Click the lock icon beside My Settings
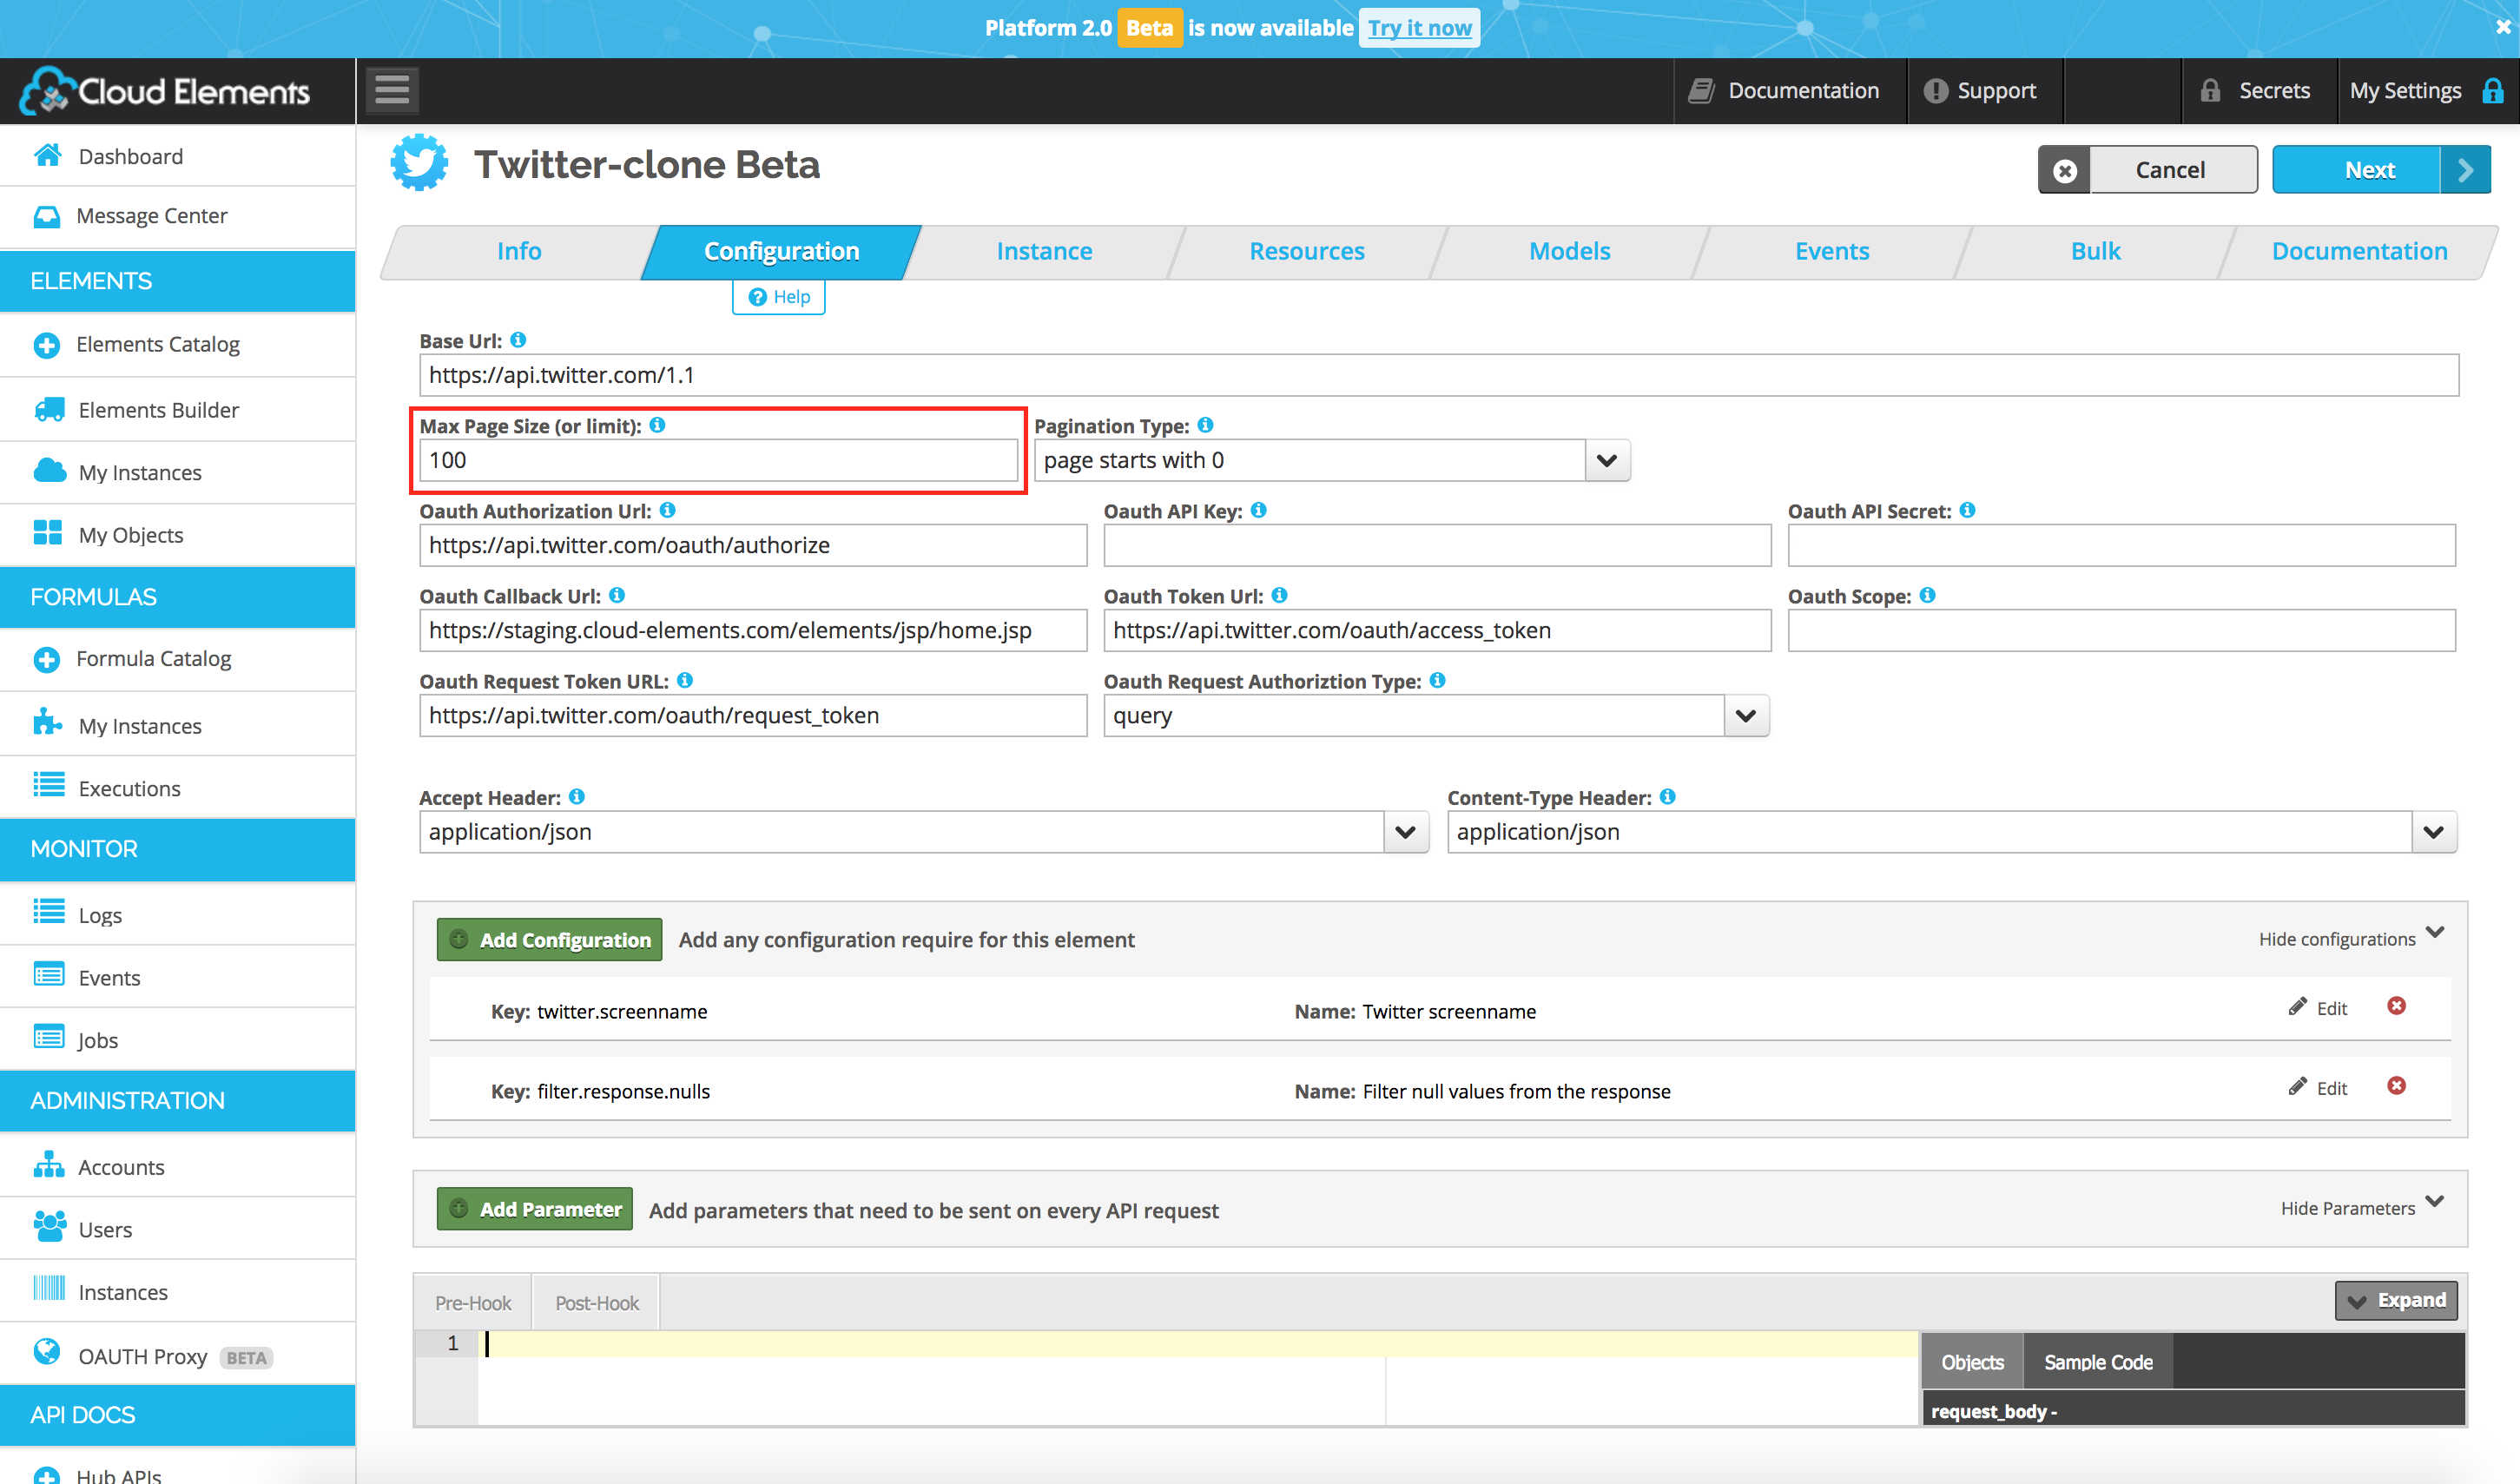 pyautogui.click(x=2493, y=91)
